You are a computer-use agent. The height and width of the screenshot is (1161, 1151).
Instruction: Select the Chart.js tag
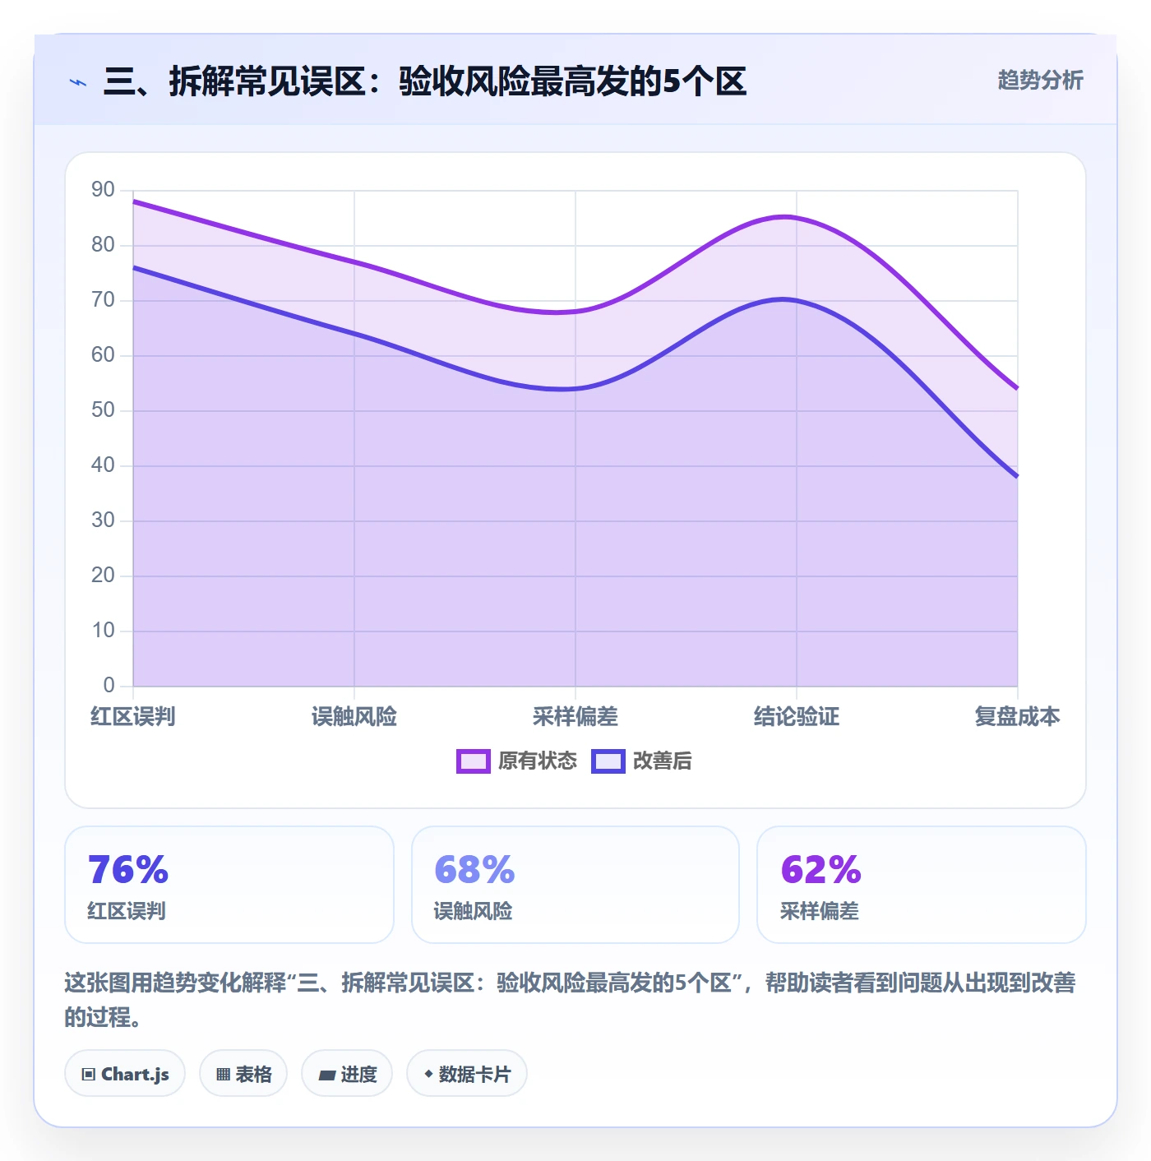(125, 1074)
